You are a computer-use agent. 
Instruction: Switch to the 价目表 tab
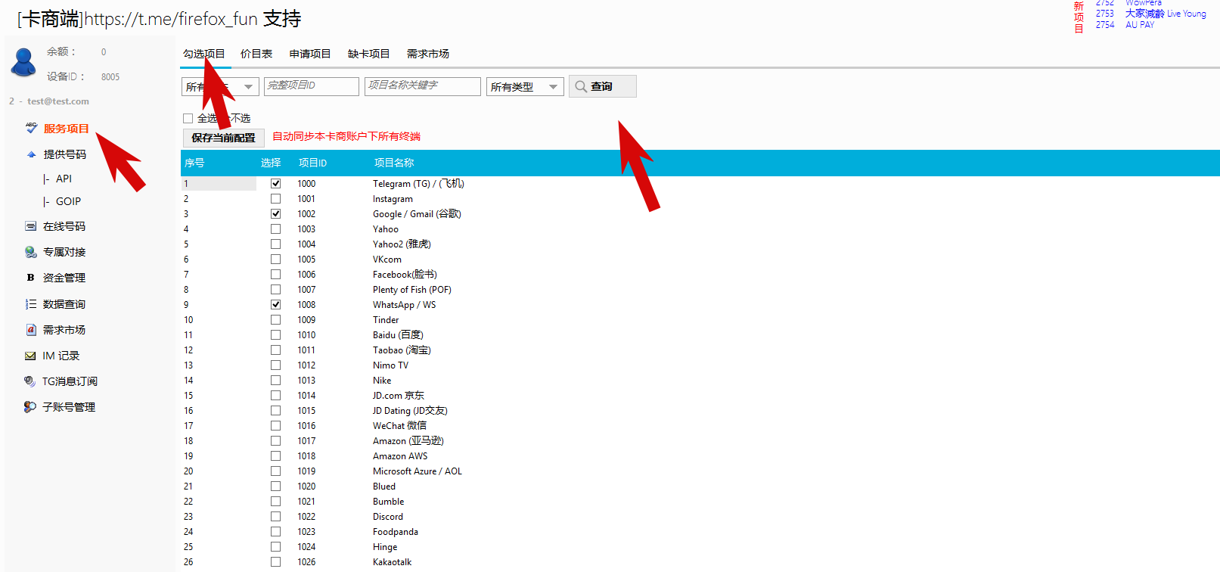pos(256,54)
